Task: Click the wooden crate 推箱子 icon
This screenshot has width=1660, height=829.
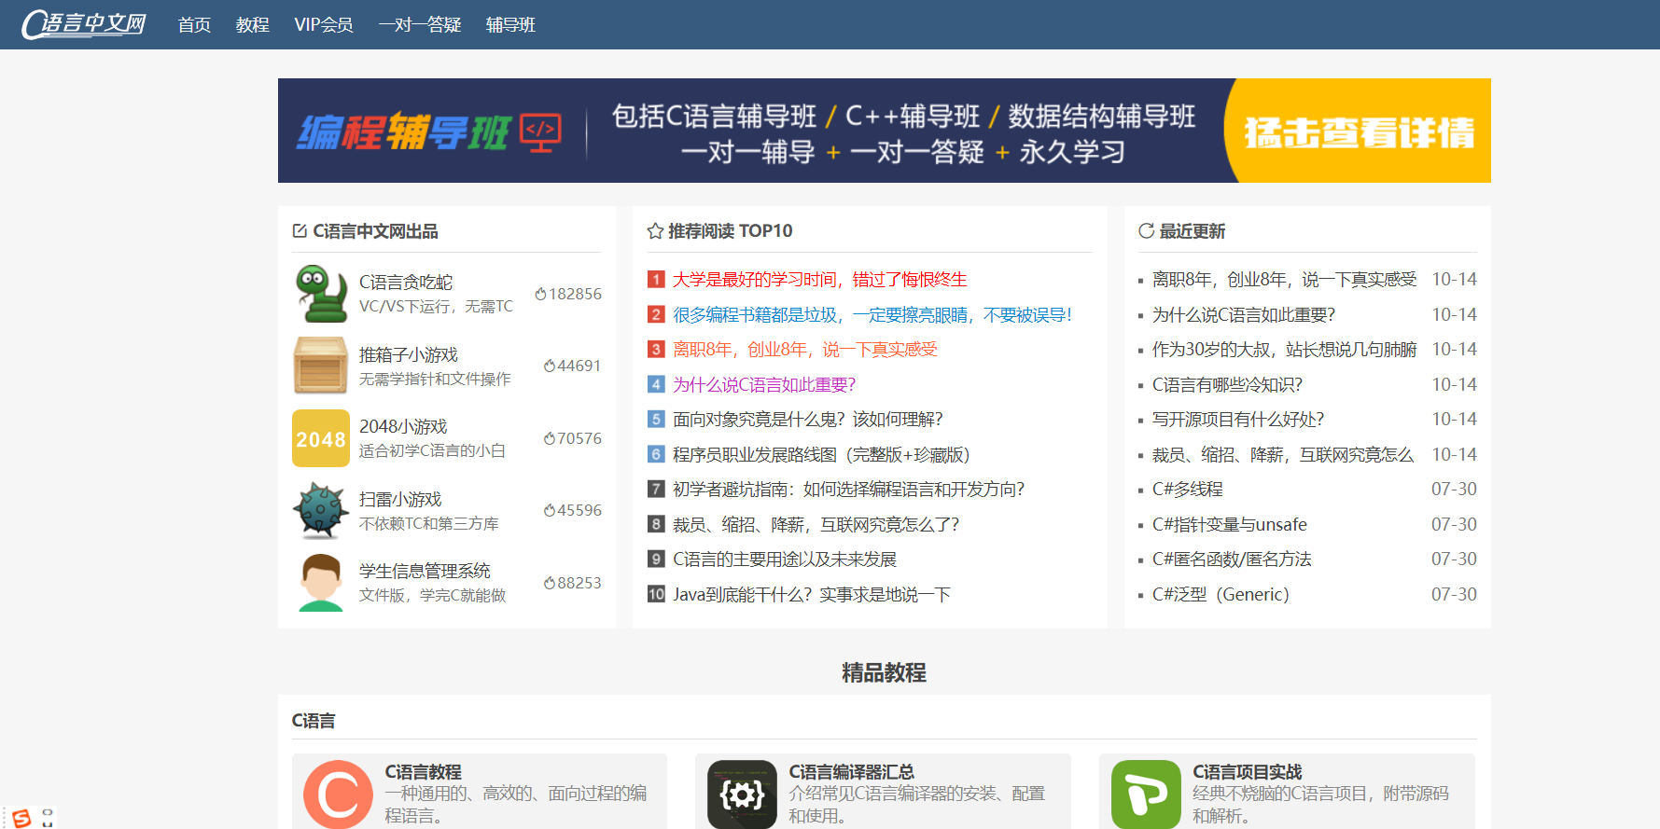Action: click(x=320, y=366)
